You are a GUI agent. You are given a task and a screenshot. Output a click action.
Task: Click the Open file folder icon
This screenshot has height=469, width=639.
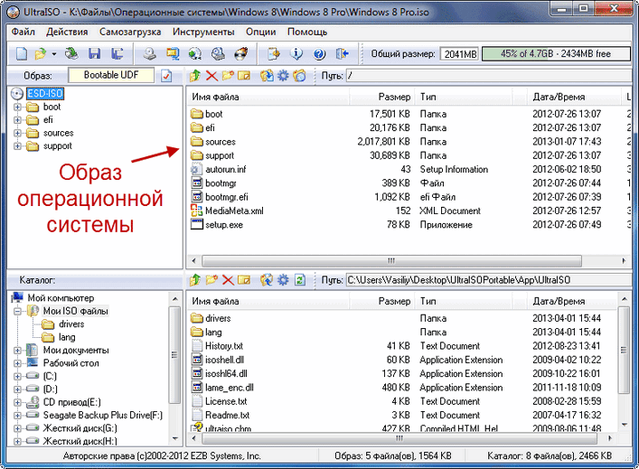(x=42, y=53)
